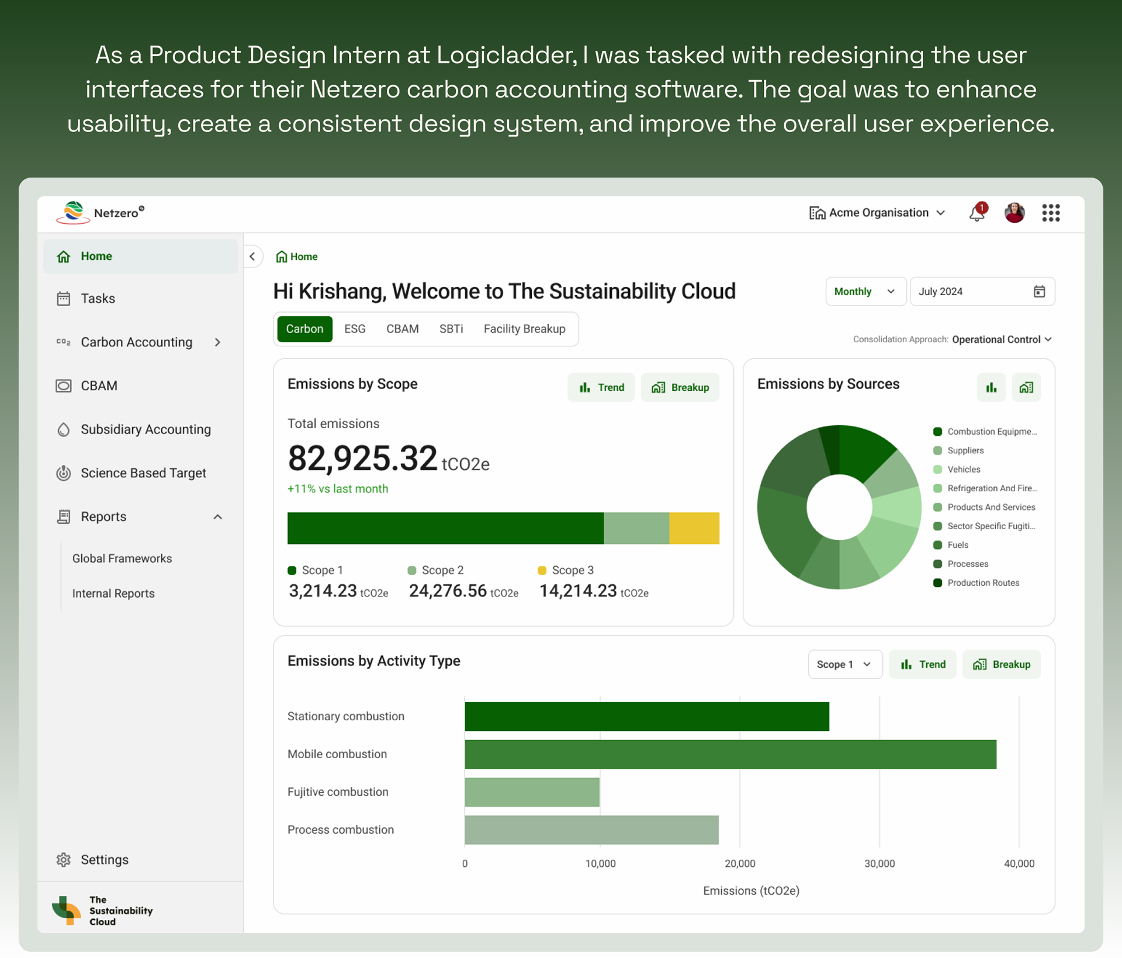Open Settings via the gear icon
Image resolution: width=1122 pixels, height=958 pixels.
coord(64,859)
